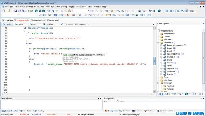Open the Project menu
This screenshot has height=116, width=206.
click(x=71, y=7)
